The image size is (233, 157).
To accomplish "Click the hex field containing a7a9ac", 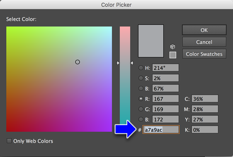I will tap(161, 130).
